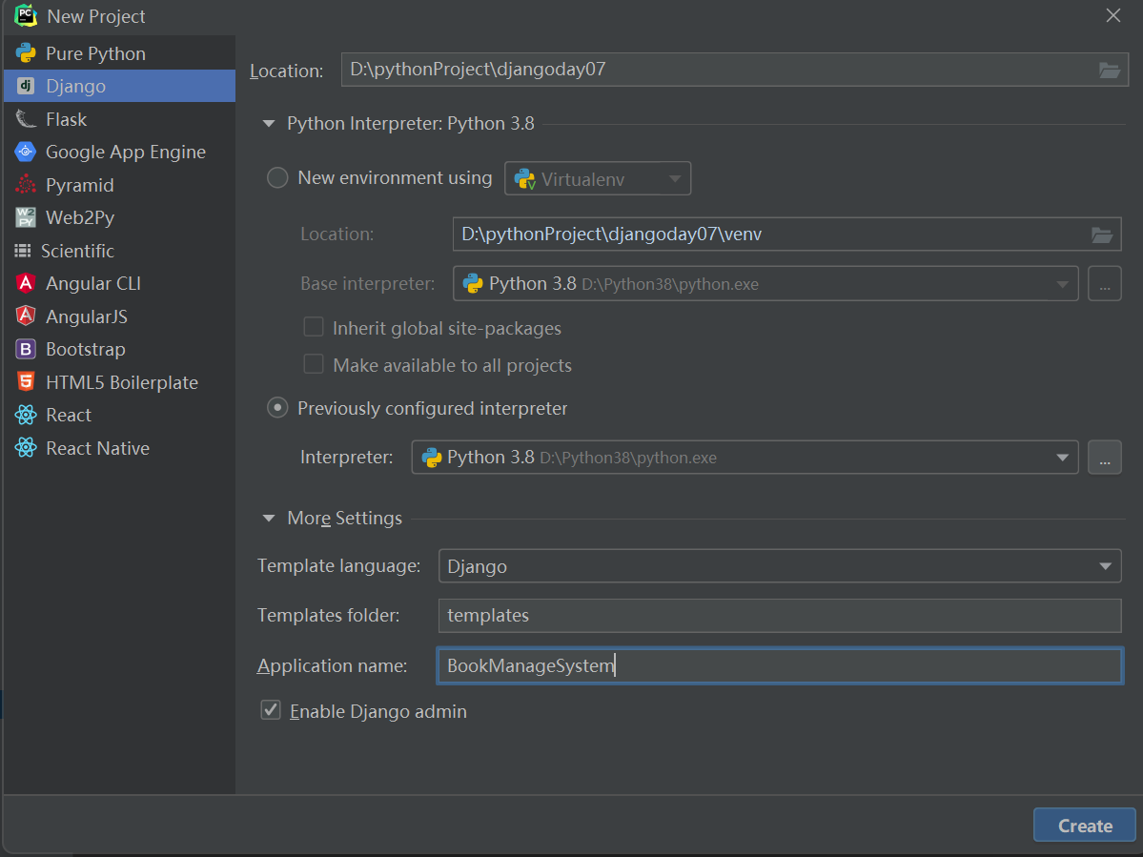
Task: Select React Native project type
Action: click(97, 448)
